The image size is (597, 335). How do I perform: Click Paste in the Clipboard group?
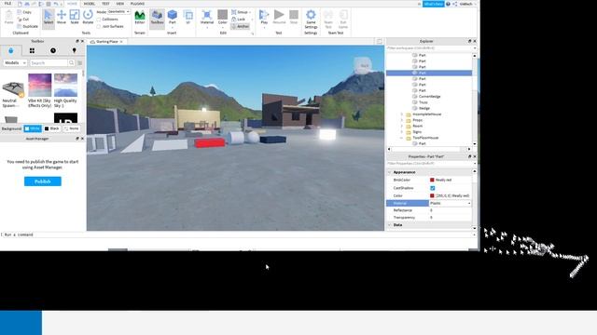click(x=8, y=17)
